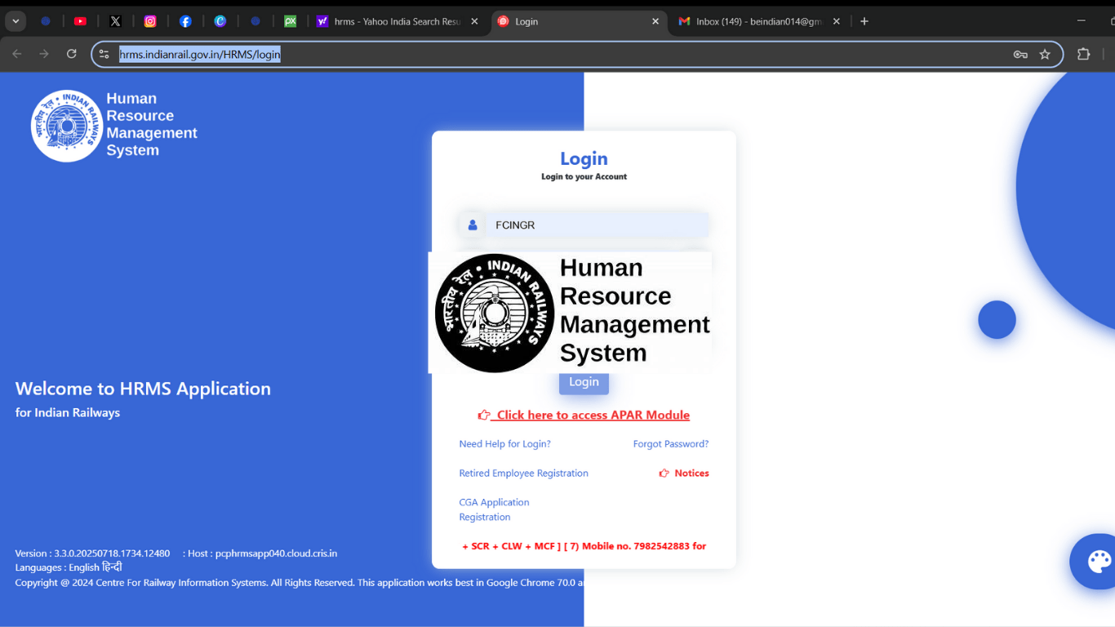This screenshot has height=627, width=1115.
Task: Close the Login tab
Action: coord(655,21)
